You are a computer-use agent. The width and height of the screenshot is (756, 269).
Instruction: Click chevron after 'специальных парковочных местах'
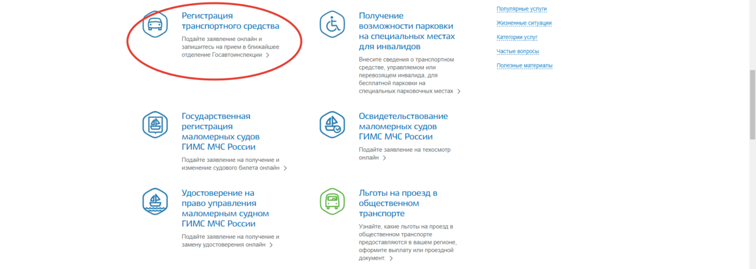(459, 91)
